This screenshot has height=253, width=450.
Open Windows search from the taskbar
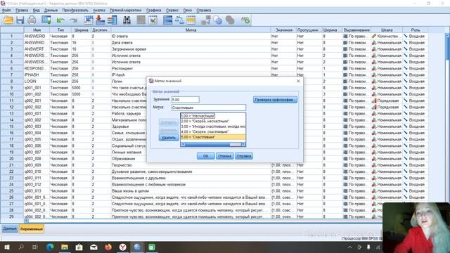click(x=21, y=247)
